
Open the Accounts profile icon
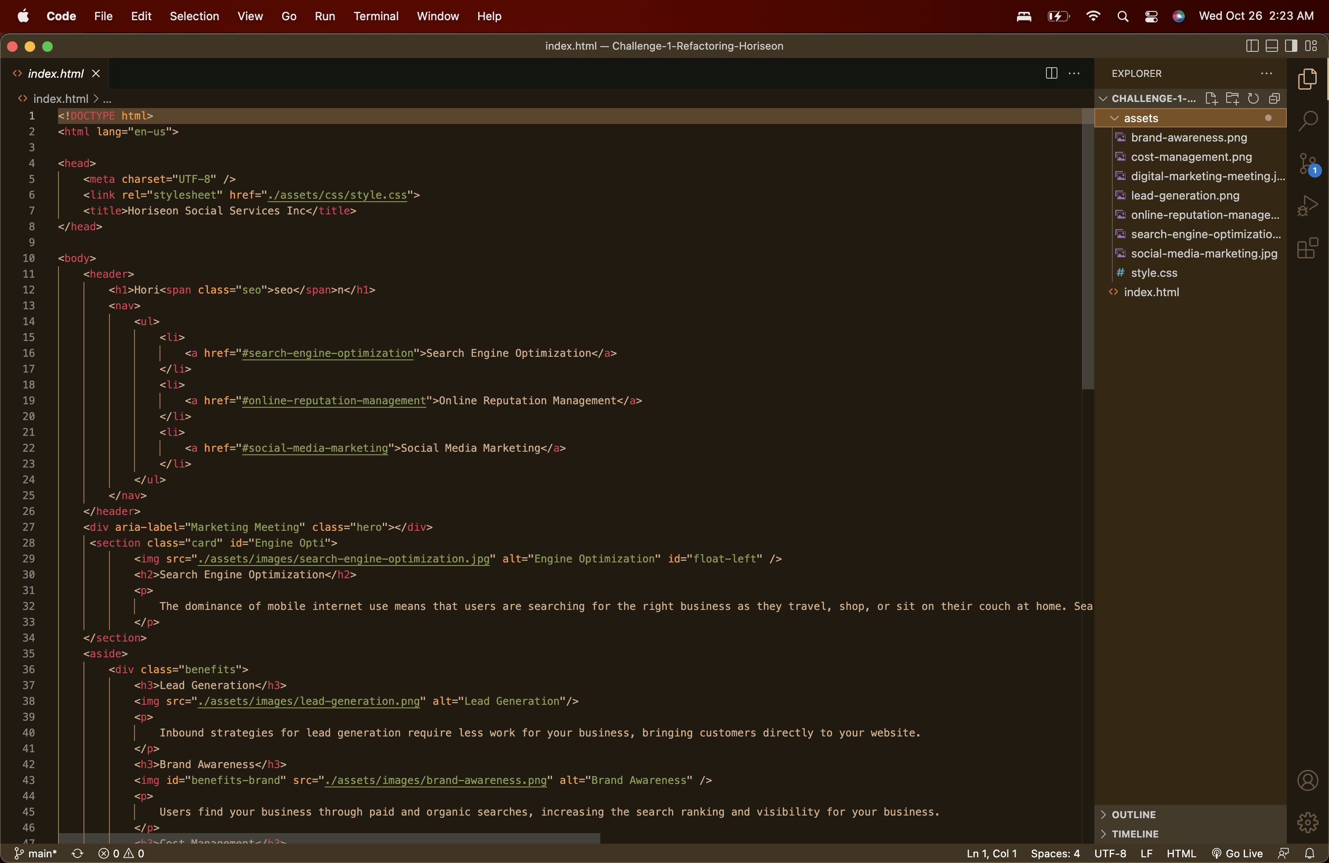pos(1308,780)
